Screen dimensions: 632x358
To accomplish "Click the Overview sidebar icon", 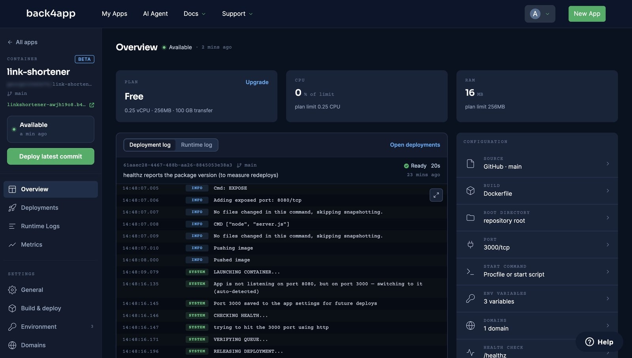I will 12,189.
